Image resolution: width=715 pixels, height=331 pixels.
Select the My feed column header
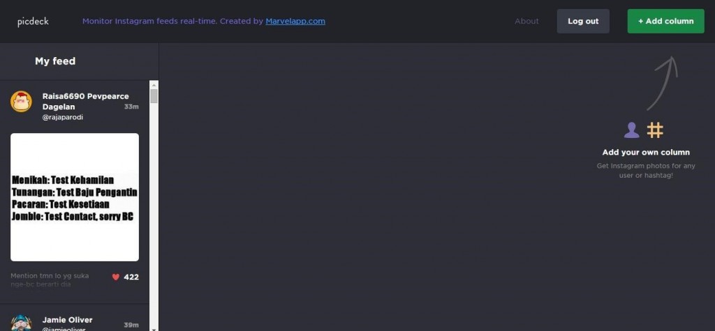(x=55, y=61)
